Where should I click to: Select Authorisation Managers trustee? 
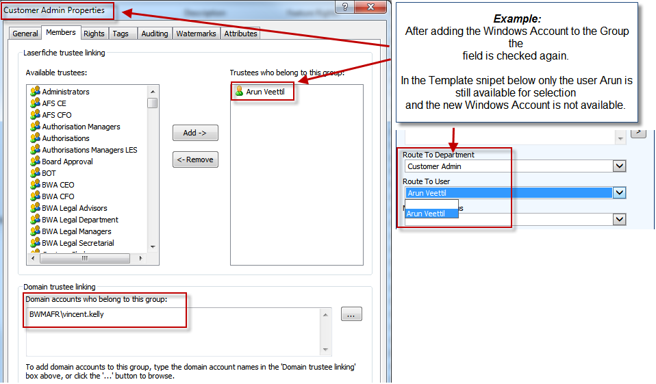pos(81,127)
